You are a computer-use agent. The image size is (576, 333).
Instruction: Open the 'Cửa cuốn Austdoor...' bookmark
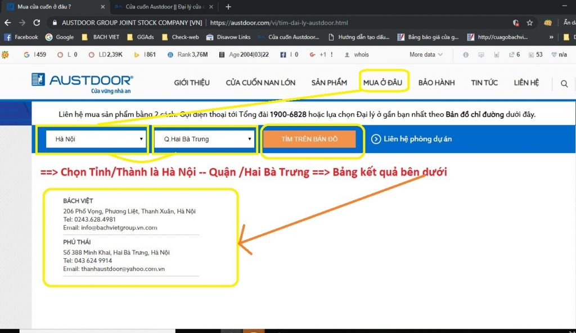pyautogui.click(x=289, y=37)
